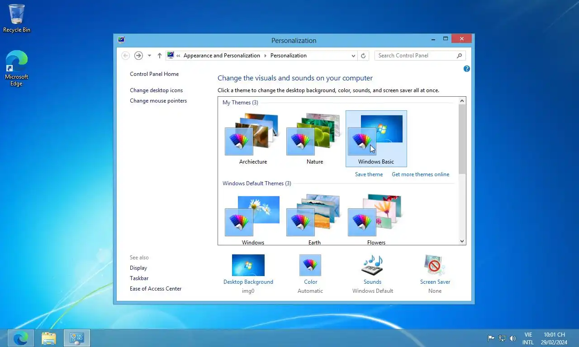Image resolution: width=579 pixels, height=347 pixels.
Task: Open Change desktop icons
Action: point(156,90)
